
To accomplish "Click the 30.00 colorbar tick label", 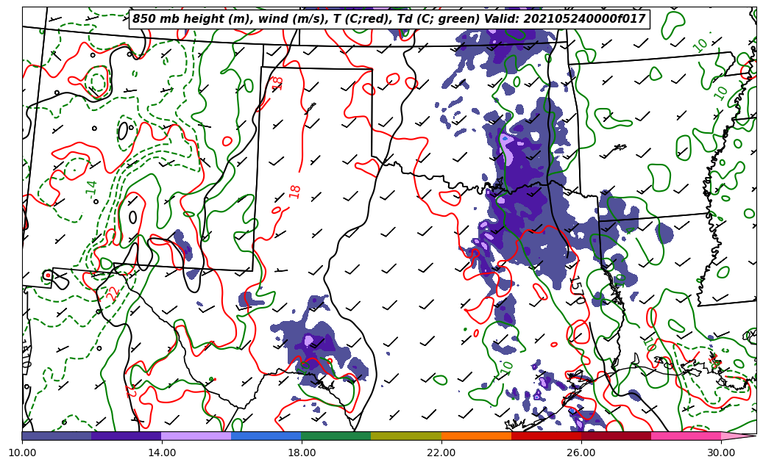I will 721,453.
